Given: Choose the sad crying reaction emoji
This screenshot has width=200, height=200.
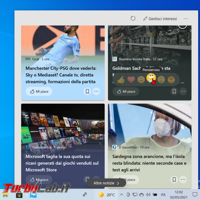Looking at the screenshot, I should point(161,80).
